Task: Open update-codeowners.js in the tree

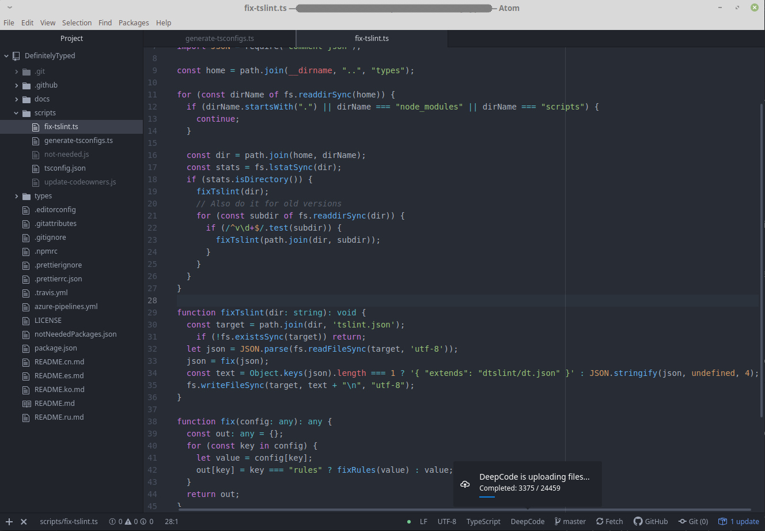Action: pos(80,182)
